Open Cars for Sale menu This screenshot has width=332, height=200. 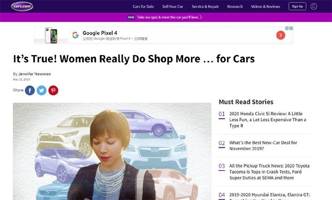tap(143, 6)
